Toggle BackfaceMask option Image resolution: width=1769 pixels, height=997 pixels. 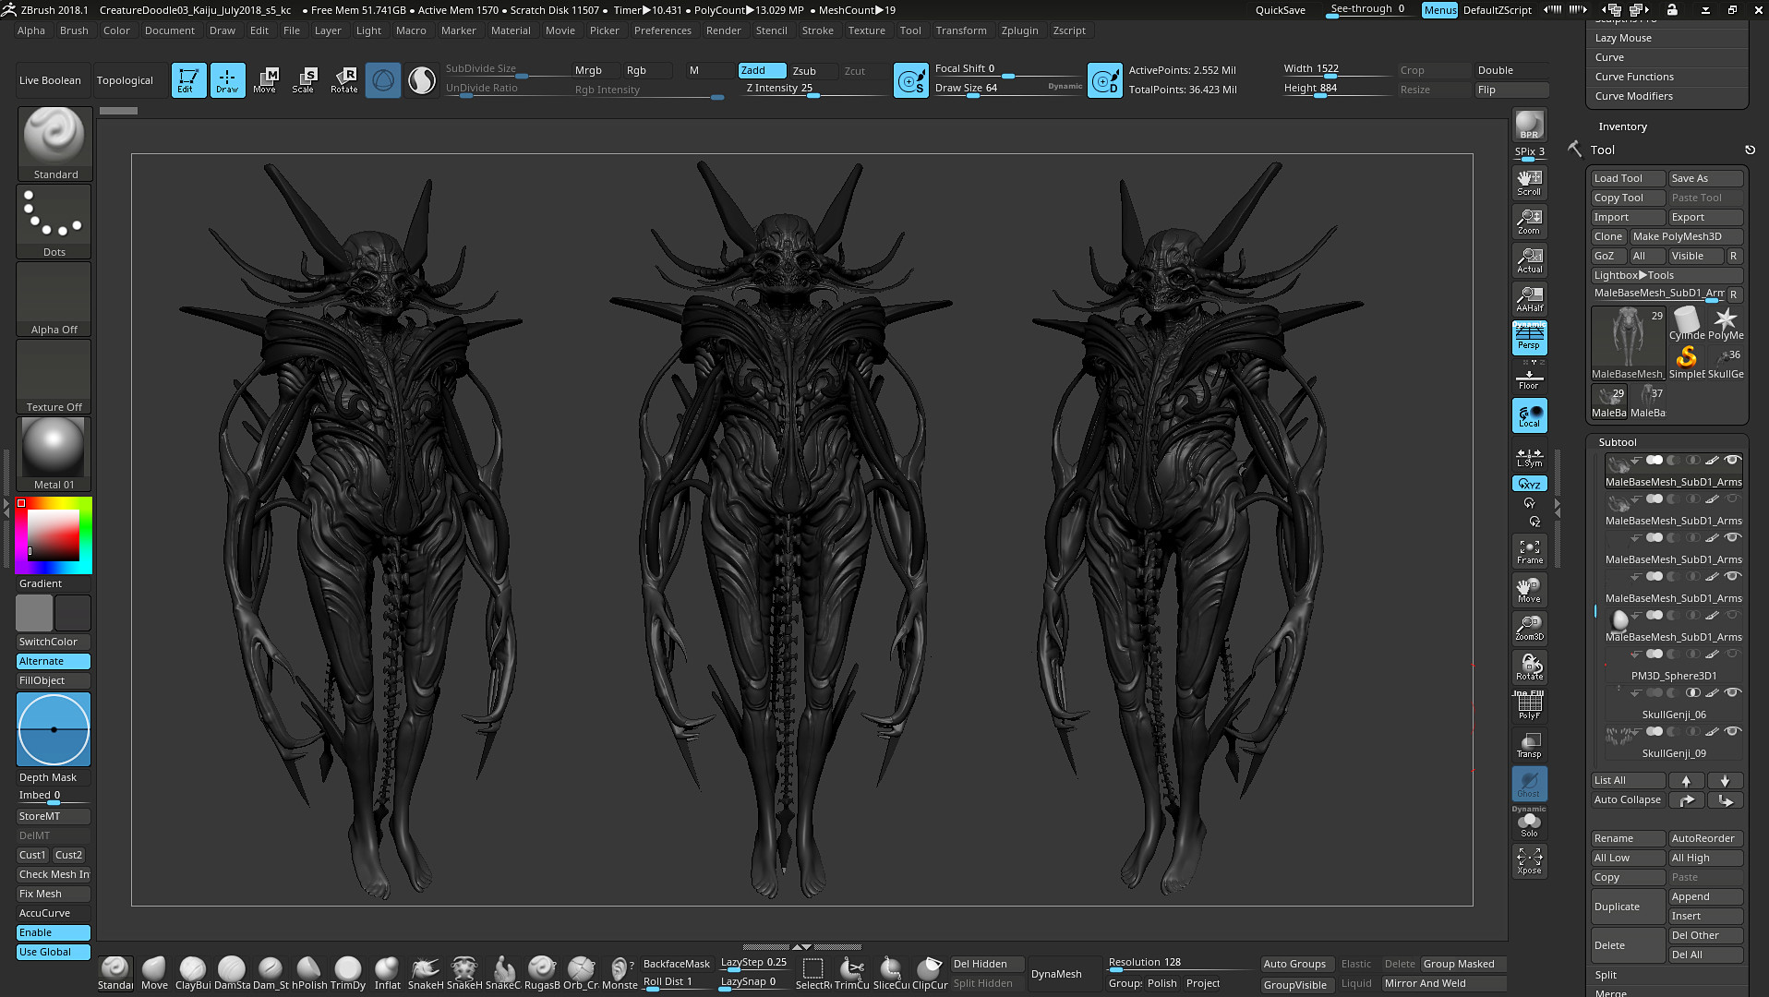pyautogui.click(x=677, y=964)
